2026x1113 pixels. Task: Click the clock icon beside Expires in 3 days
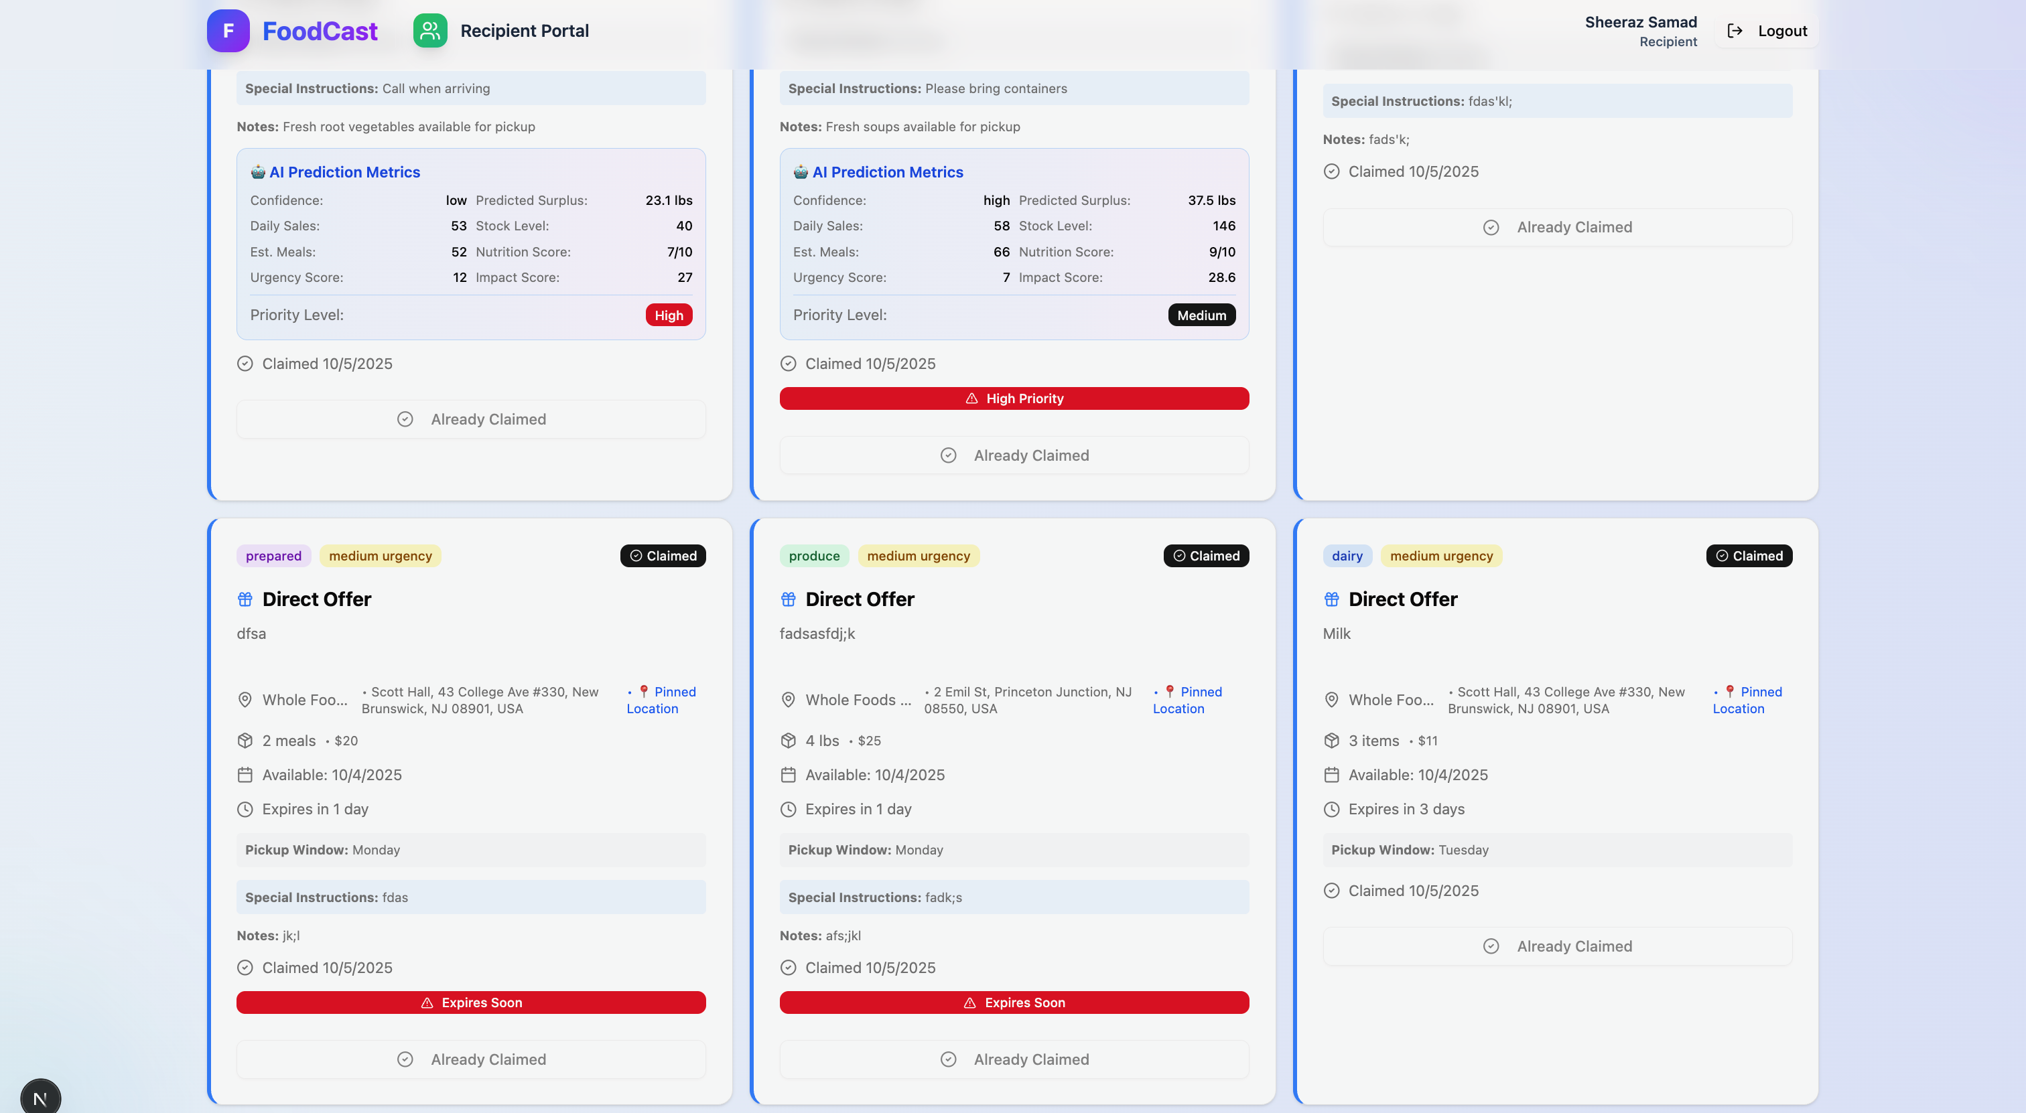pos(1331,809)
